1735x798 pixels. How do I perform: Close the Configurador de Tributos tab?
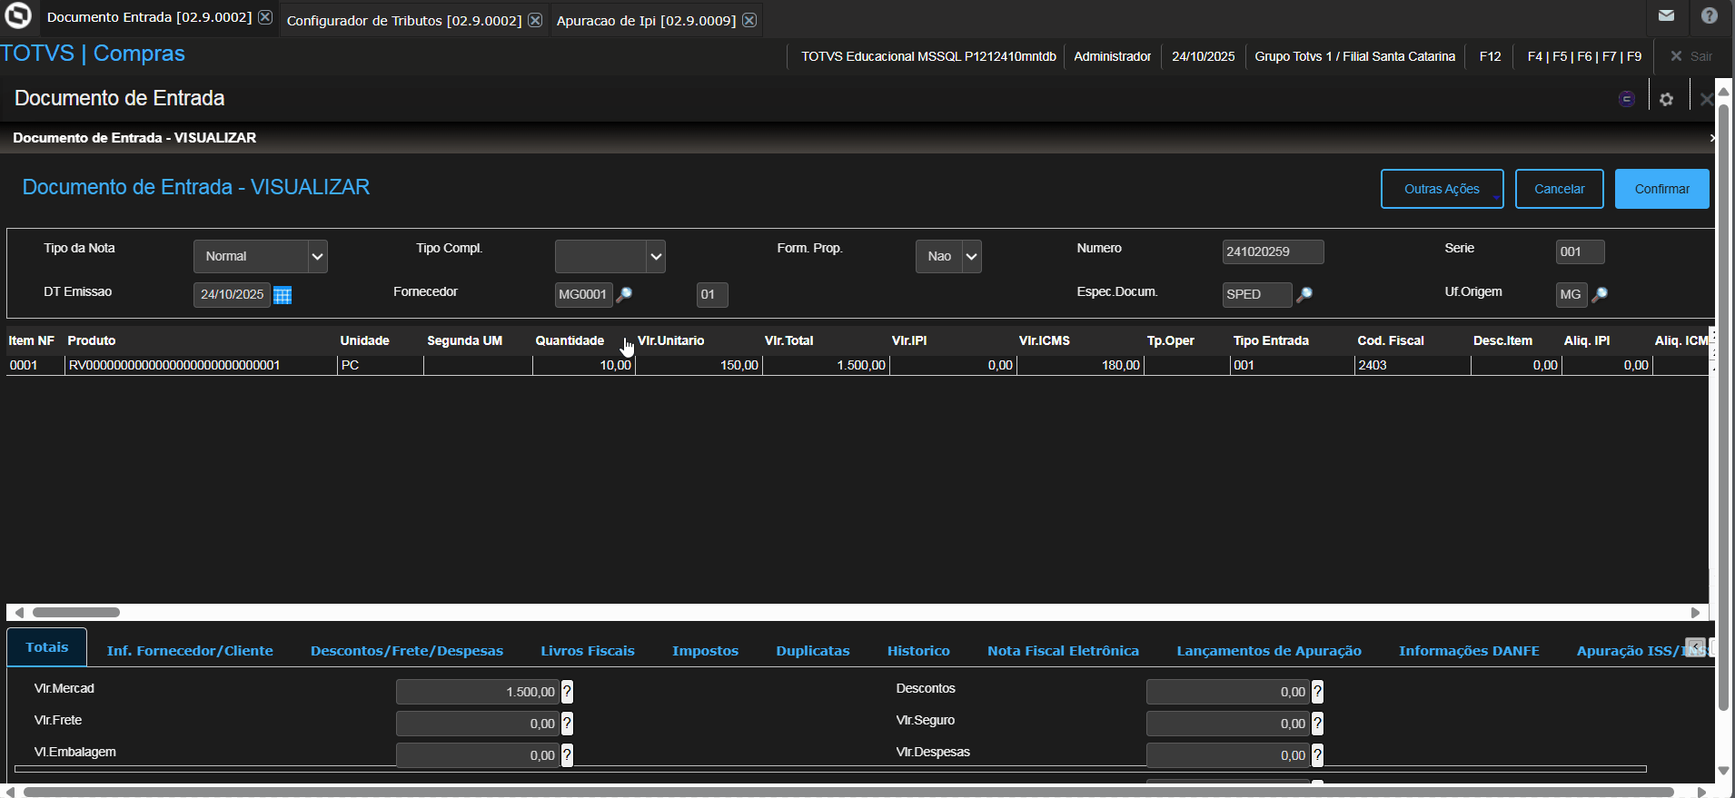pos(535,20)
